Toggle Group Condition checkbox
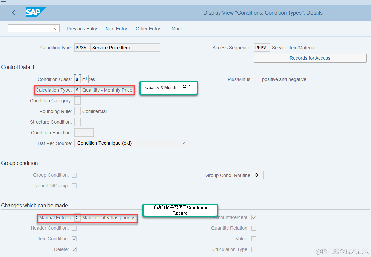The height and width of the screenshot is (257, 371). [x=74, y=175]
